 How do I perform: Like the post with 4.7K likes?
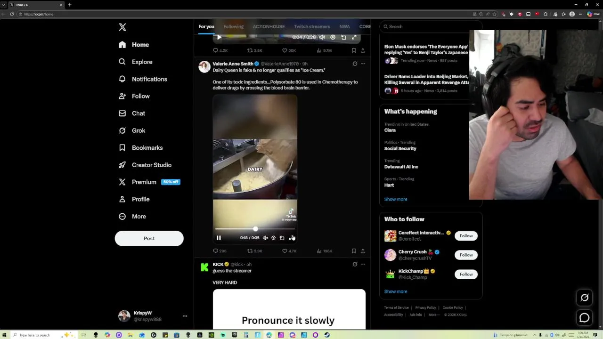tap(289, 251)
